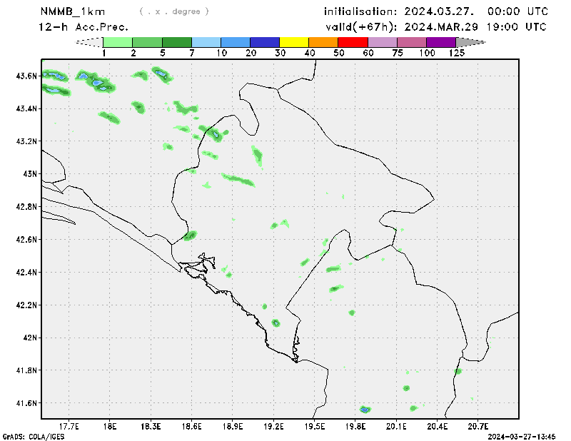Screen dimensions: 571x441
Task: Click the 42.8N latitude label
Action: pyautogui.click(x=26, y=207)
